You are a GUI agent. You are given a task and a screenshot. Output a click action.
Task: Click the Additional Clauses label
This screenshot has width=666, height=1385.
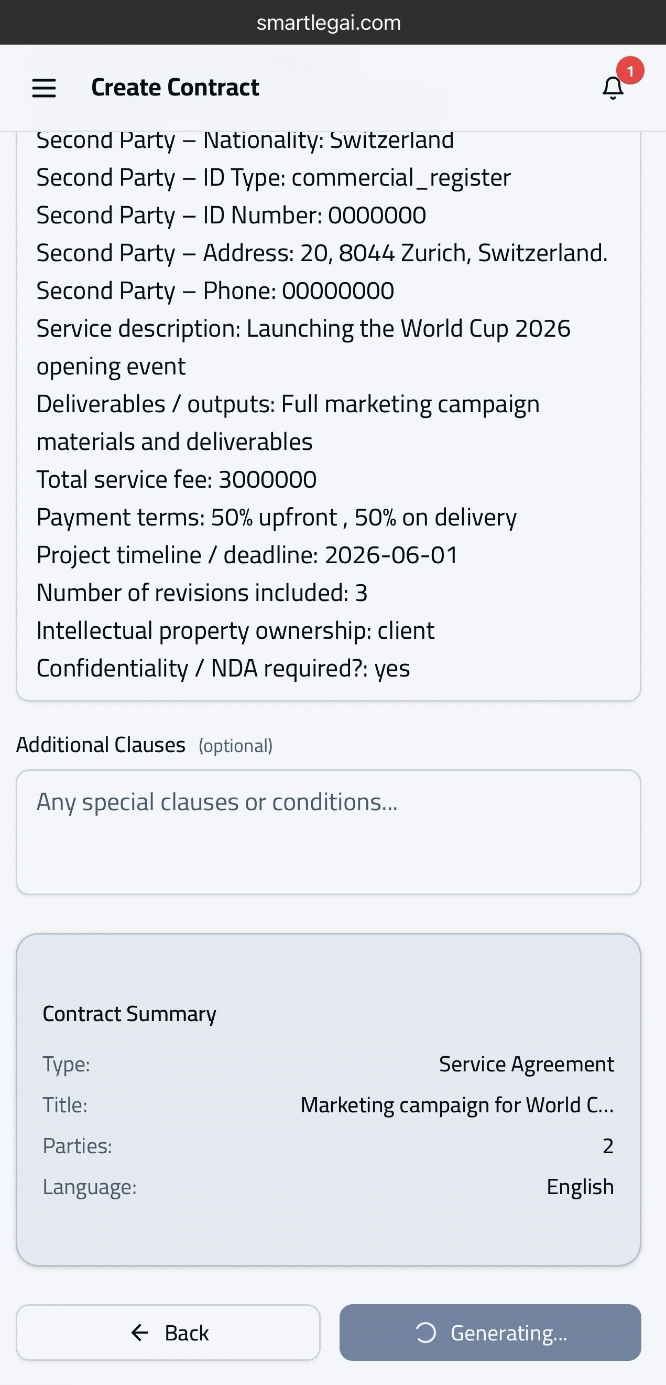[101, 745]
